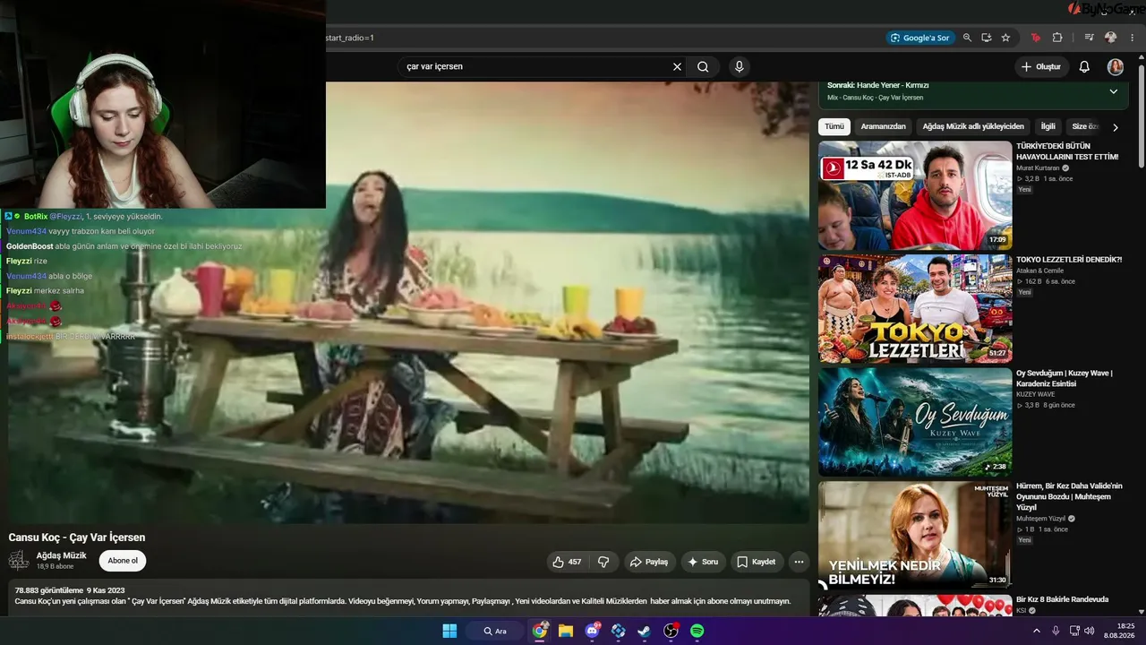1146x645 pixels.
Task: Click the install app icon in address bar
Action: point(986,38)
